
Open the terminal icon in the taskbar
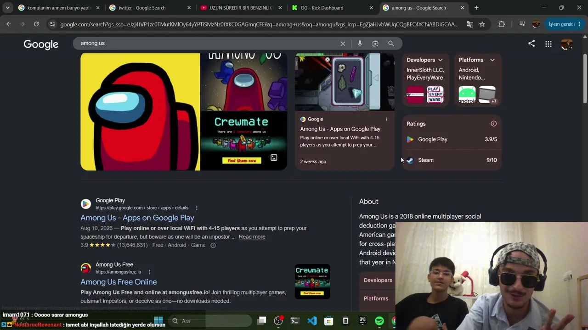(295, 321)
